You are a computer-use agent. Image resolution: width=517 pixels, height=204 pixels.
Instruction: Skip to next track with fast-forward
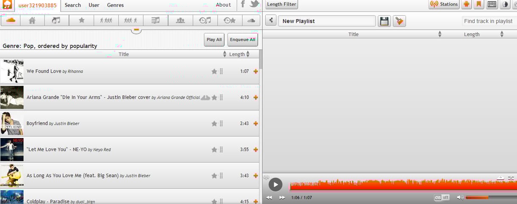(x=282, y=197)
